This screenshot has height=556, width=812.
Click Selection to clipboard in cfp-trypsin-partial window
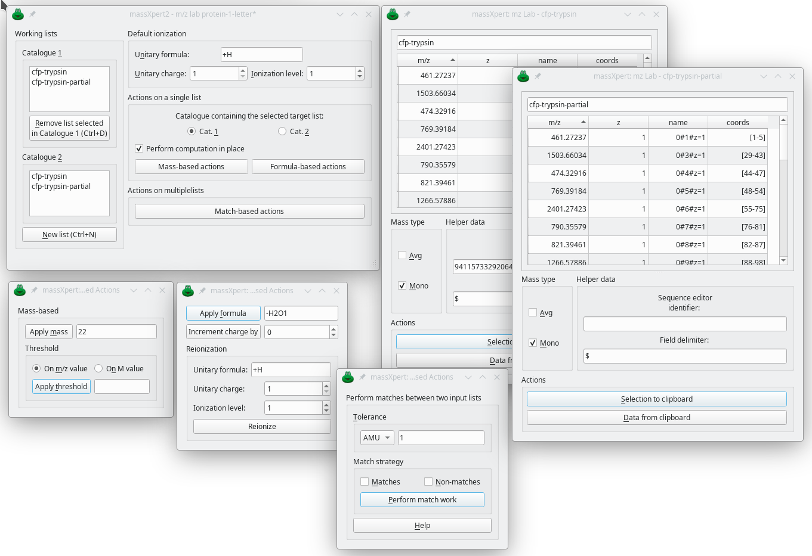pyautogui.click(x=656, y=399)
